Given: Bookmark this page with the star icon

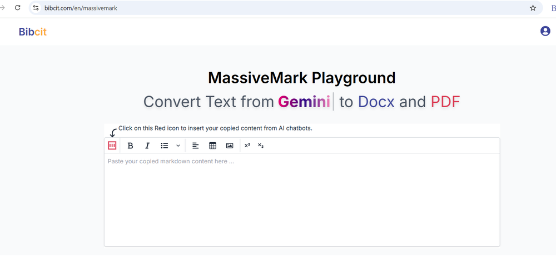Looking at the screenshot, I should [533, 8].
